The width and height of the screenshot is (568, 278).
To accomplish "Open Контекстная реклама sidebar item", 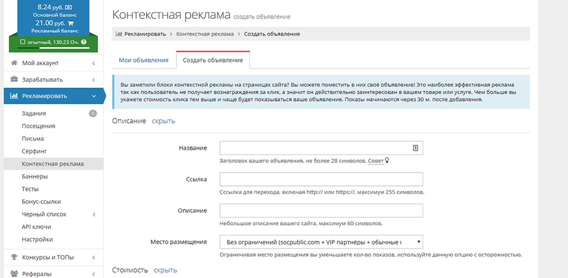I will click(53, 164).
